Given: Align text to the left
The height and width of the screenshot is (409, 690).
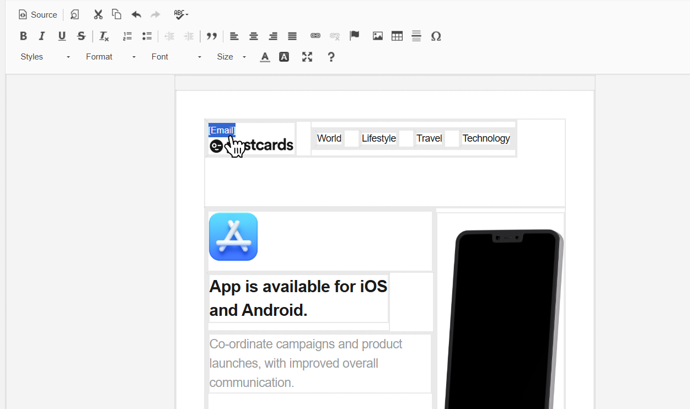Looking at the screenshot, I should pyautogui.click(x=234, y=36).
